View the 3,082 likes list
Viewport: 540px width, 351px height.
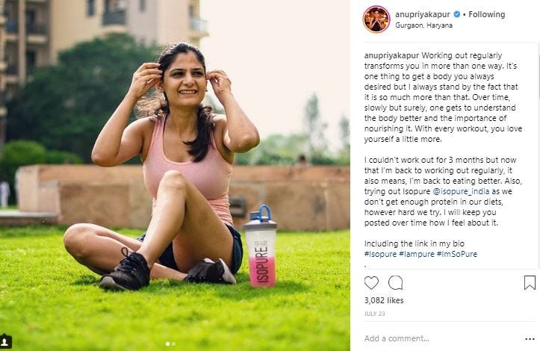(x=384, y=300)
